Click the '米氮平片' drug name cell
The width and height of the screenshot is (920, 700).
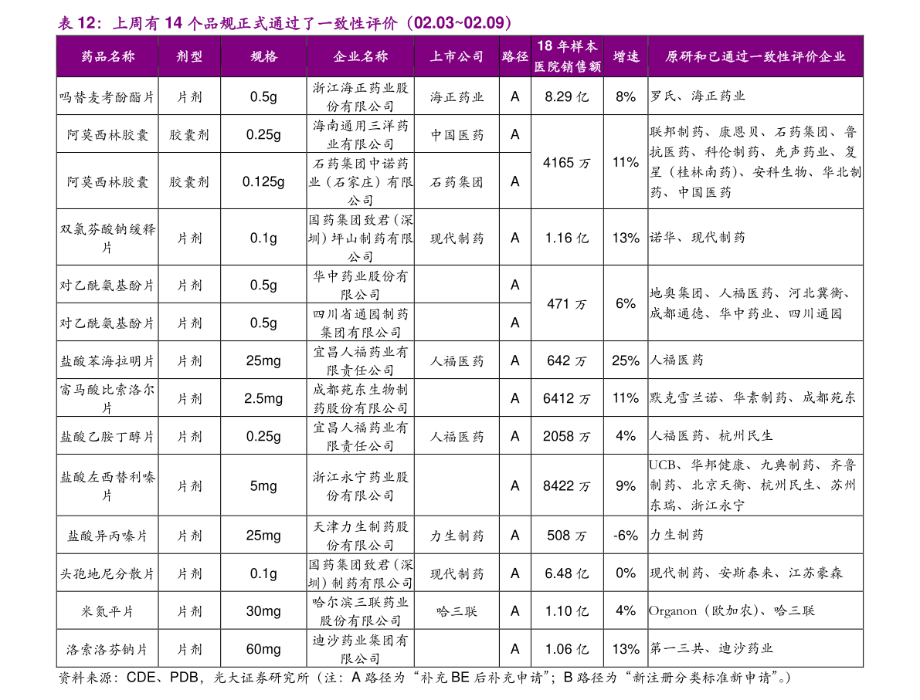tap(107, 611)
